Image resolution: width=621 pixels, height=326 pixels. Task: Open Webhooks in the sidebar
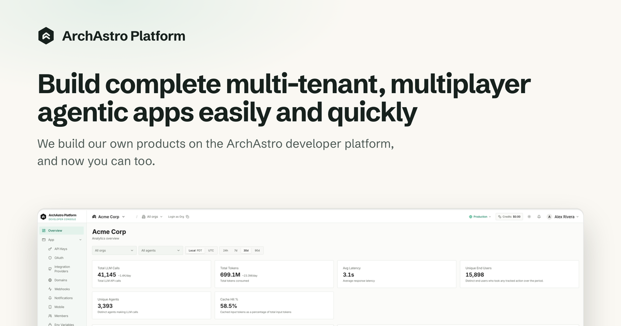coord(62,289)
